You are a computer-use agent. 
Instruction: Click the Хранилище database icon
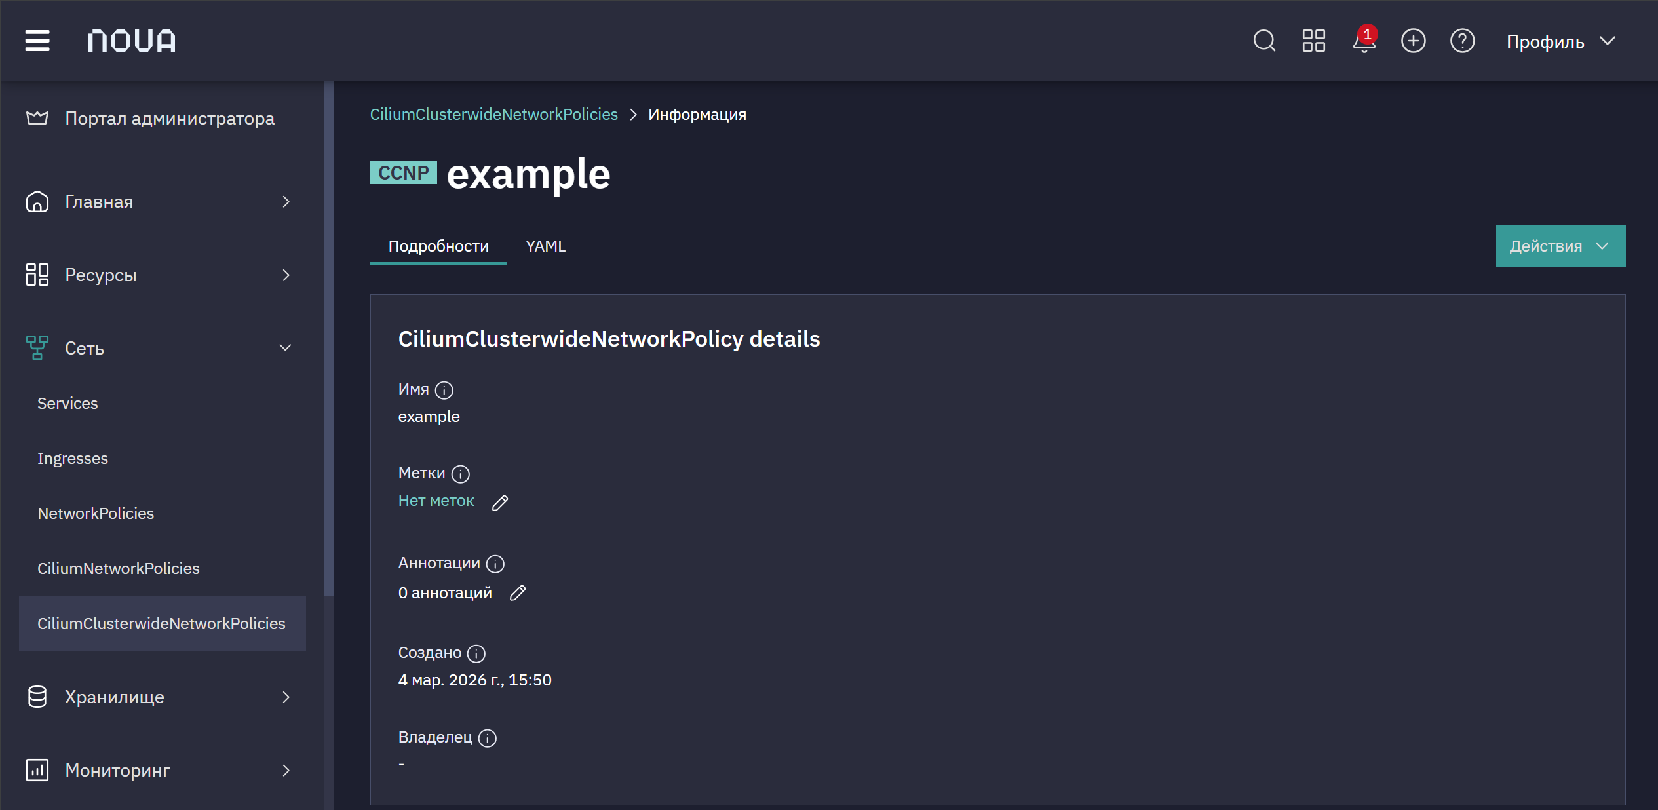coord(37,697)
